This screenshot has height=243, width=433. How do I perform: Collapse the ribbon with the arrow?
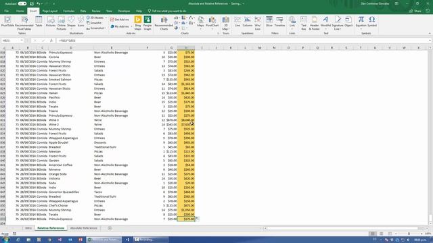click(430, 34)
